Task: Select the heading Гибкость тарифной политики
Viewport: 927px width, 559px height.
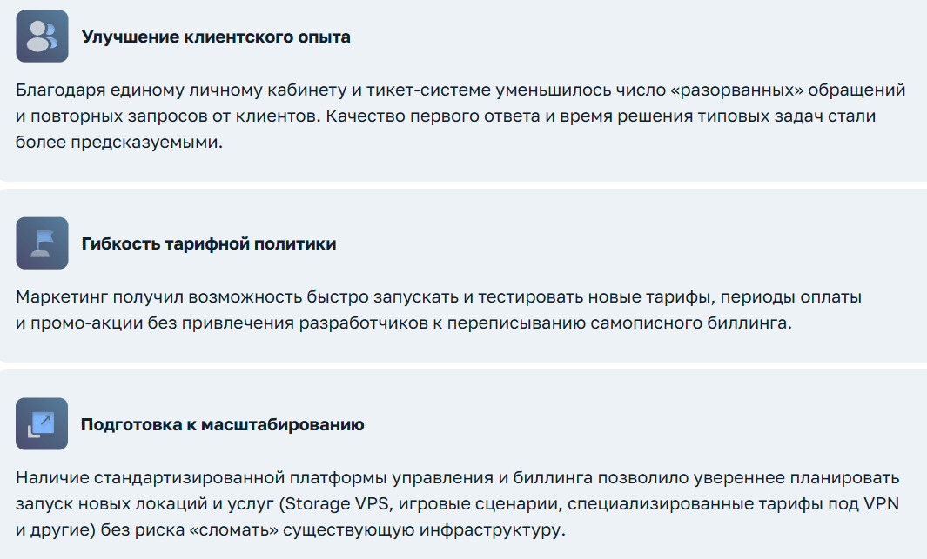Action: coord(209,244)
